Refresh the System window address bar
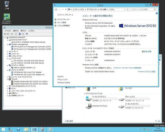The height and width of the screenshot is (132, 165). 127,10
